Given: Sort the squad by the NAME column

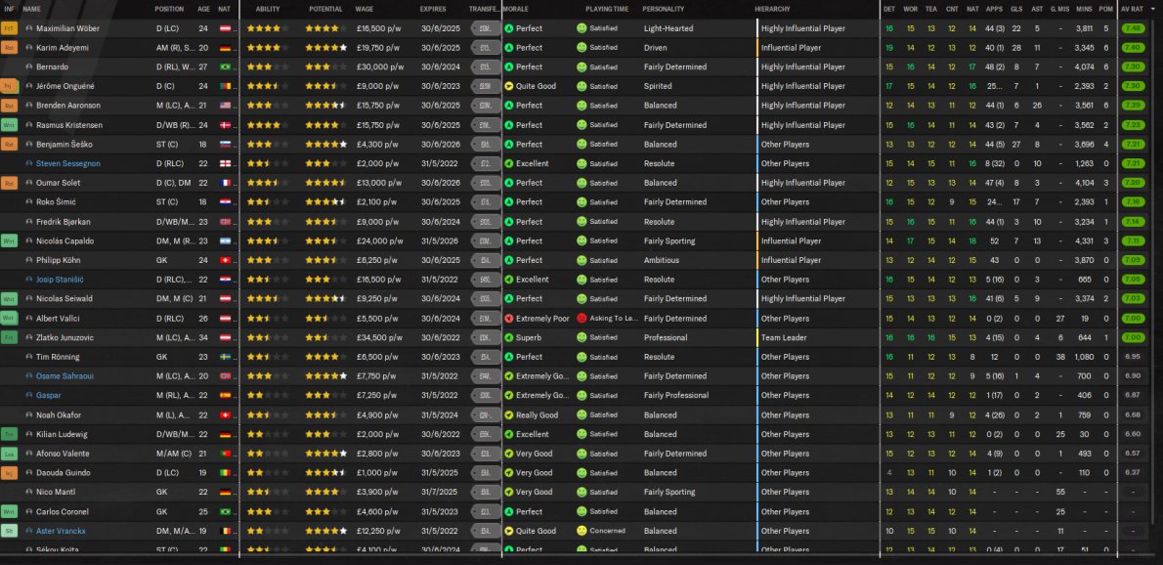Looking at the screenshot, I should coord(32,9).
